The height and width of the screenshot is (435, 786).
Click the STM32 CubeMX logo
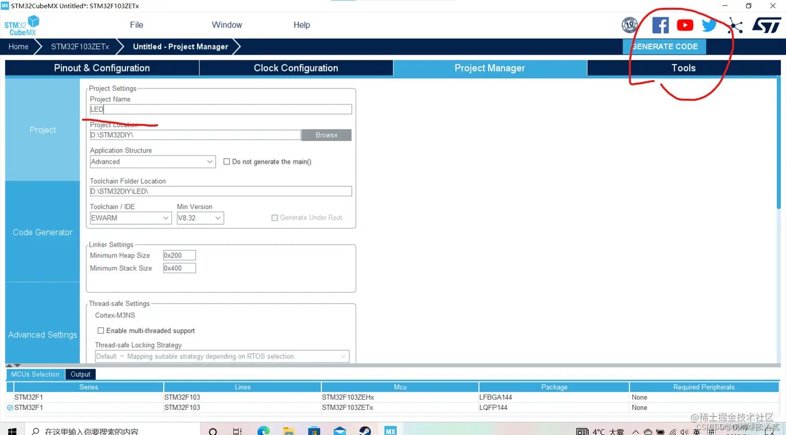click(22, 25)
